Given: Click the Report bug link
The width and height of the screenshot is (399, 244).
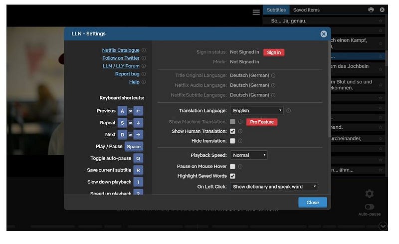Looking at the screenshot, I should 127,74.
